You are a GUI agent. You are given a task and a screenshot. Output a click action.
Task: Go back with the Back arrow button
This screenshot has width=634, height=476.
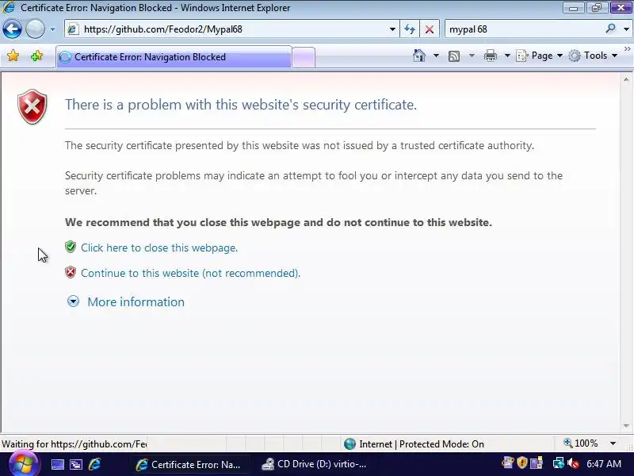pyautogui.click(x=12, y=29)
